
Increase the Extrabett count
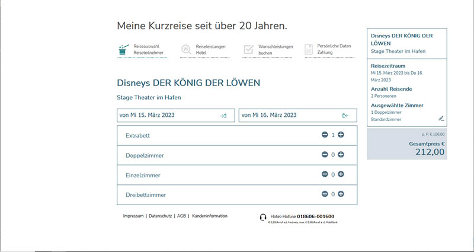pos(341,135)
